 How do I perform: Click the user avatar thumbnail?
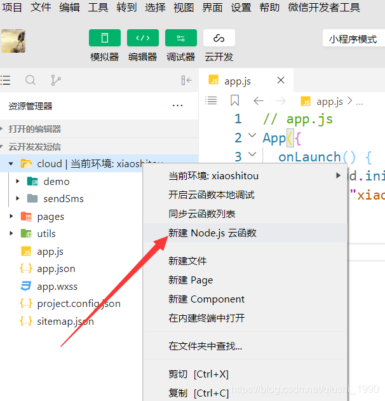(13, 41)
